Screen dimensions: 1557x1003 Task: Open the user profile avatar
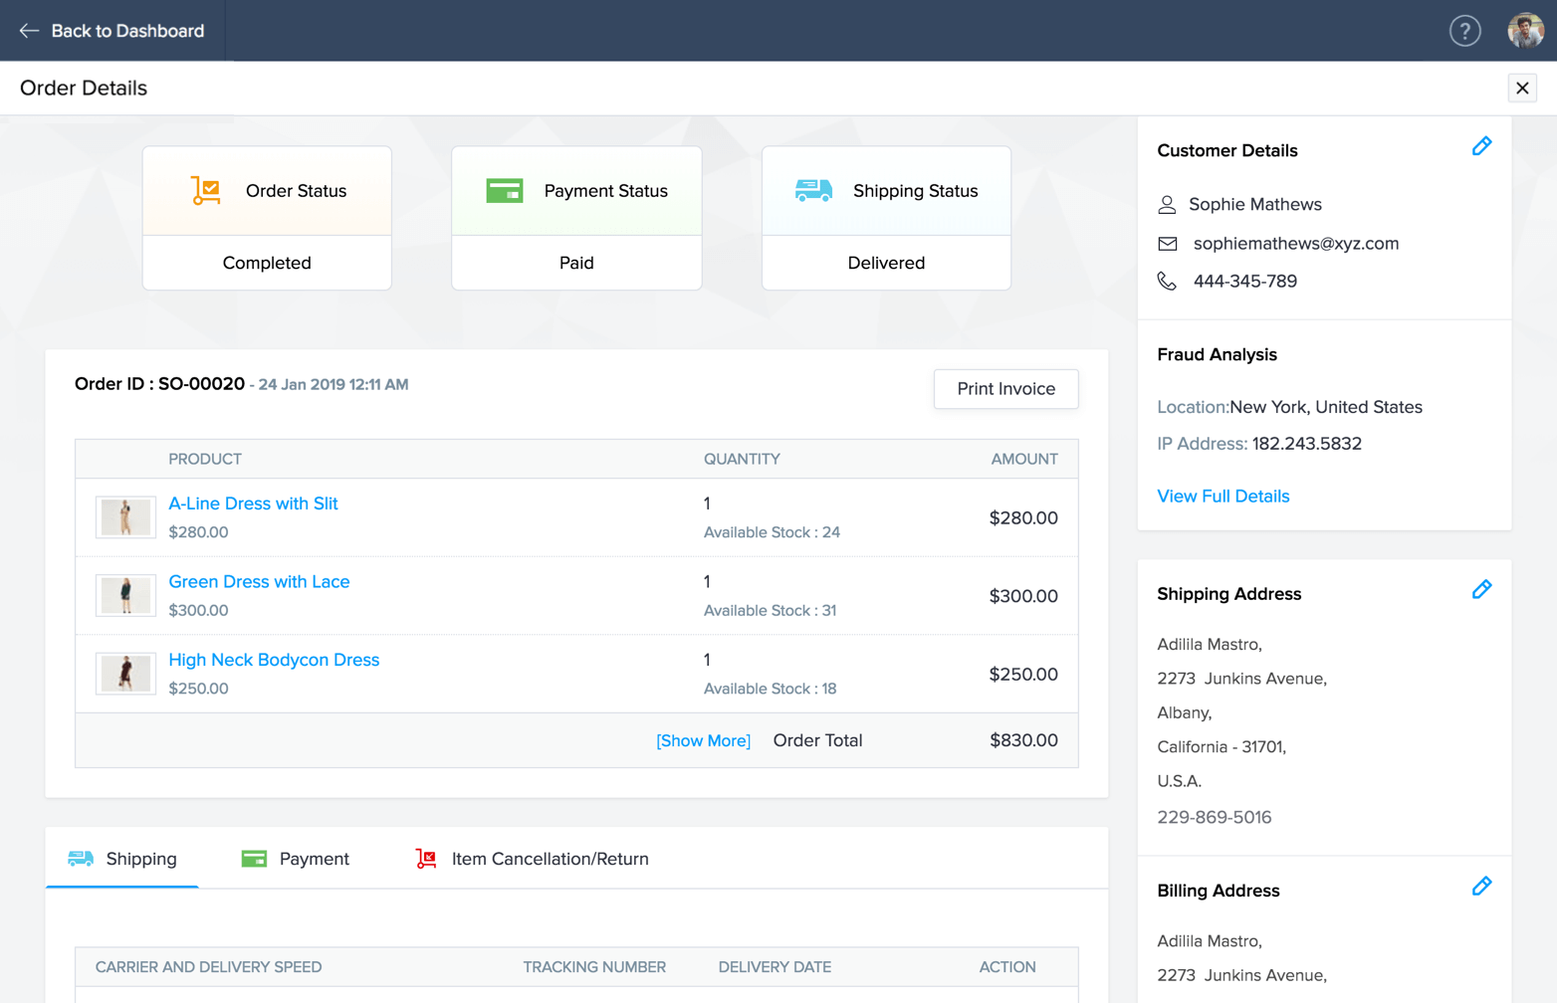tap(1524, 31)
